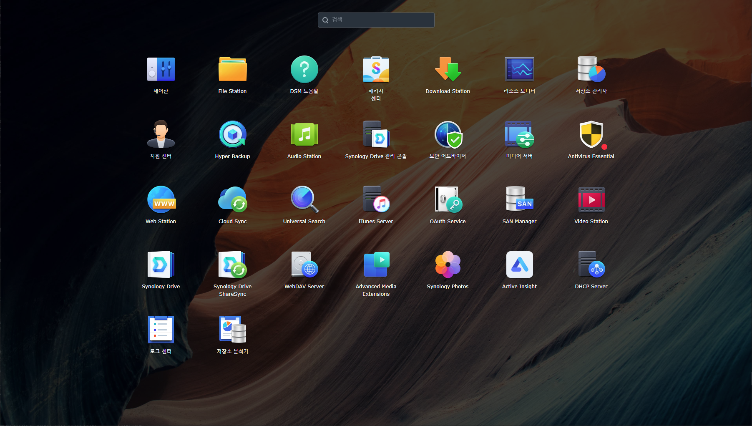This screenshot has width=752, height=426.
Task: Open Advanced Media Extensions
Action: pyautogui.click(x=376, y=265)
